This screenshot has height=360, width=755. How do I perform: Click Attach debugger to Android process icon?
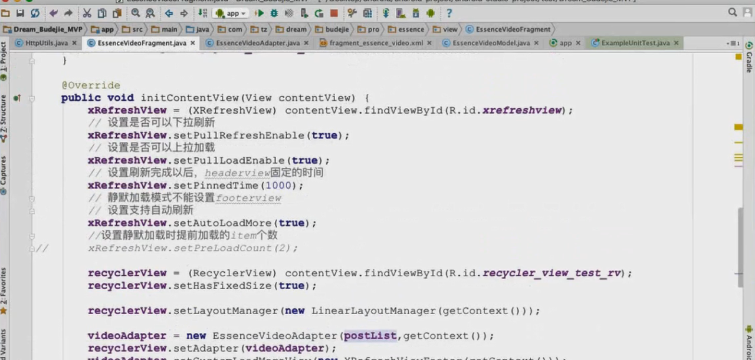pos(304,13)
